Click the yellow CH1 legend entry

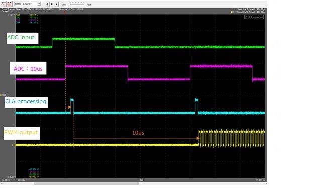tap(27, 15)
